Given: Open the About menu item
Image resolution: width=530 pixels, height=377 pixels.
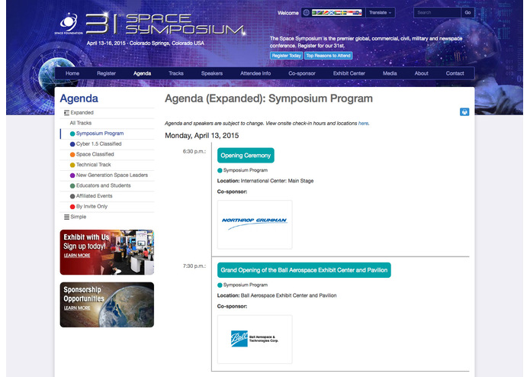Looking at the screenshot, I should (421, 73).
